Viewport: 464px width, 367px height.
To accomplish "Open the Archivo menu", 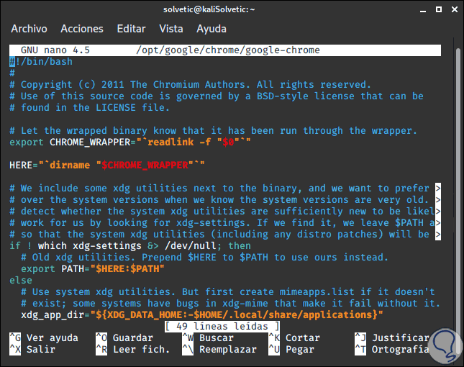I will (x=29, y=29).
